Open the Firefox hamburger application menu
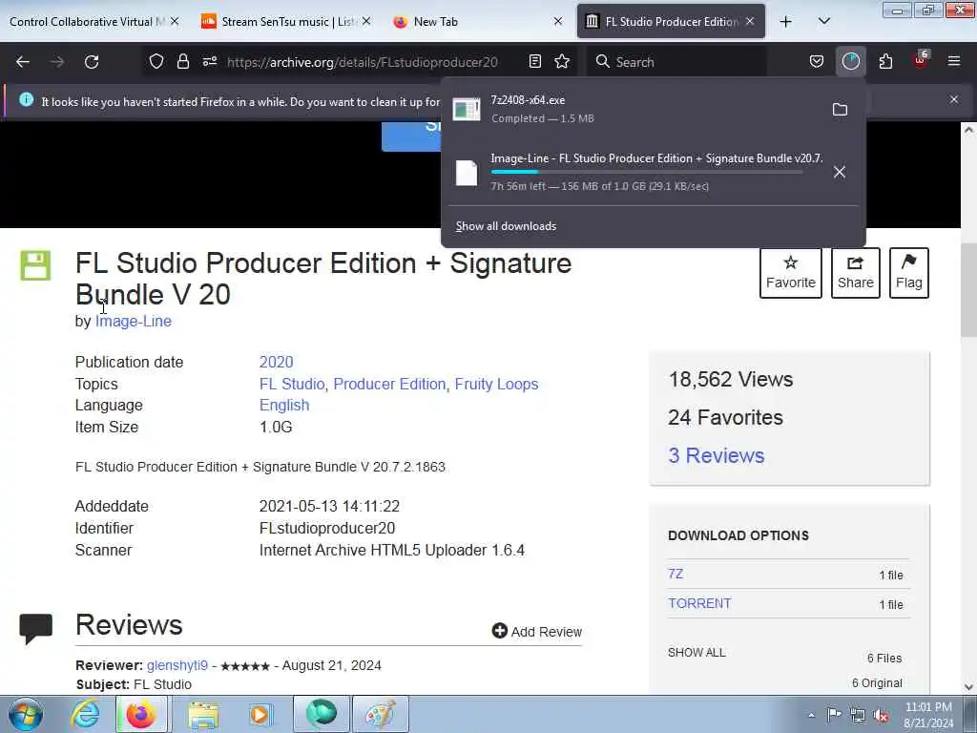977x733 pixels. 954,61
